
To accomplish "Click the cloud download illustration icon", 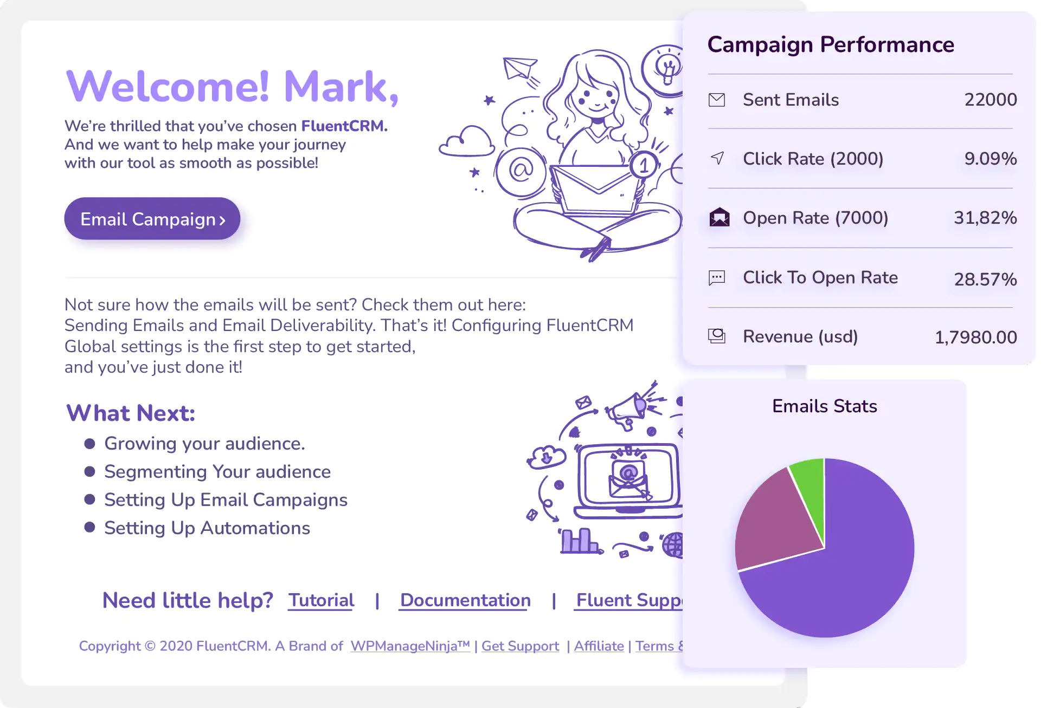I will coord(547,457).
